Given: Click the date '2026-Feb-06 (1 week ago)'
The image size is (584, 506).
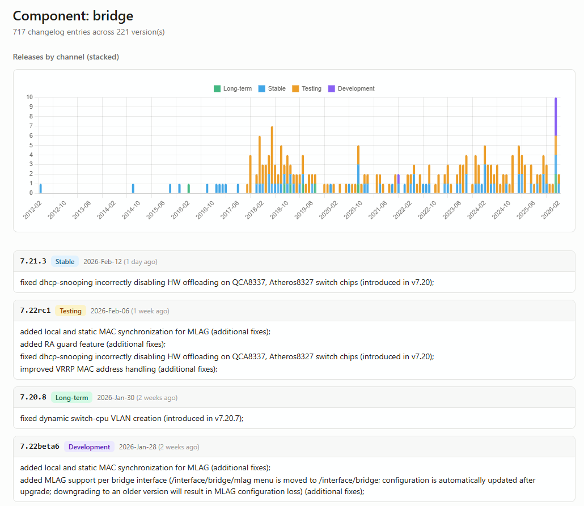Looking at the screenshot, I should [x=130, y=311].
